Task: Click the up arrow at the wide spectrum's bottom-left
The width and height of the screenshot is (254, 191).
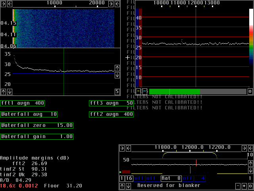Action: click(x=3, y=92)
